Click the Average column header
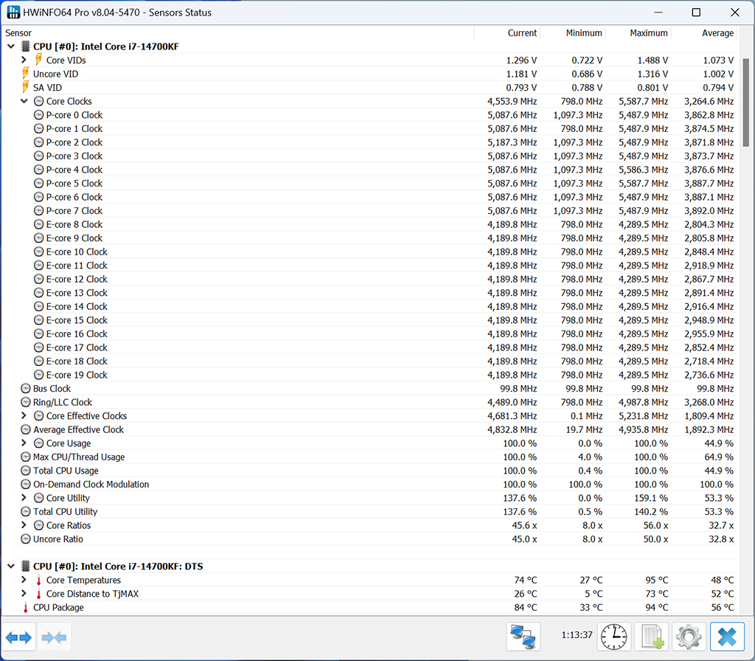 coord(704,32)
